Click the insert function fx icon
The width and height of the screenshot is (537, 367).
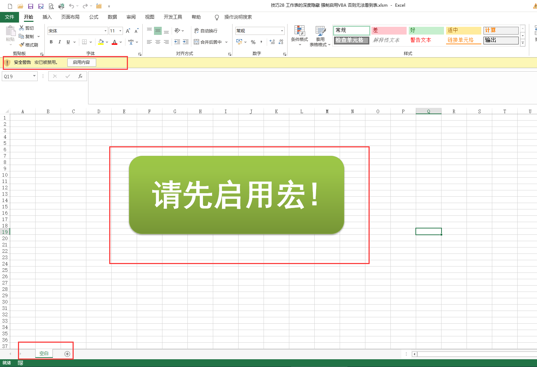click(80, 76)
